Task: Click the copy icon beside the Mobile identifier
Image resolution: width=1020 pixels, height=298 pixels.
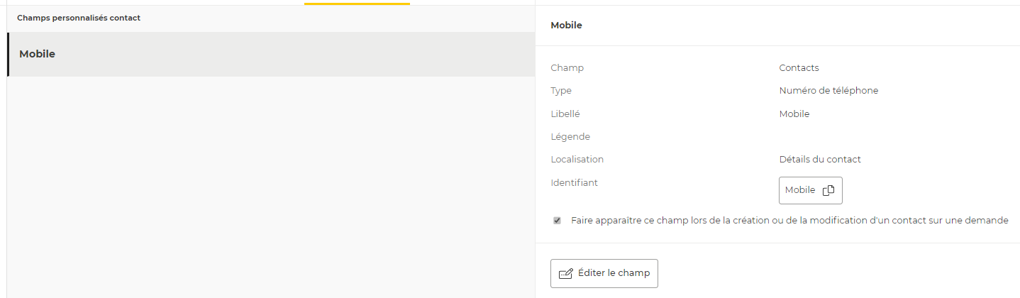Action: 828,190
